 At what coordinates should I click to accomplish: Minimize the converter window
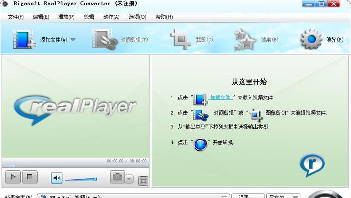tap(308, 4)
